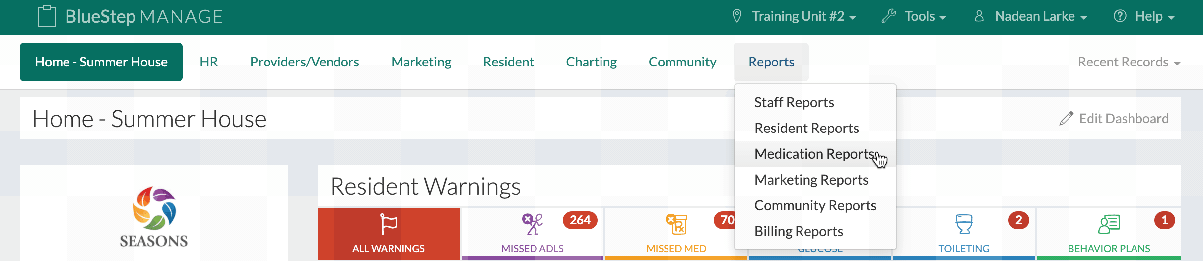Click the Tools wrench icon
1203x261 pixels.
pos(888,16)
